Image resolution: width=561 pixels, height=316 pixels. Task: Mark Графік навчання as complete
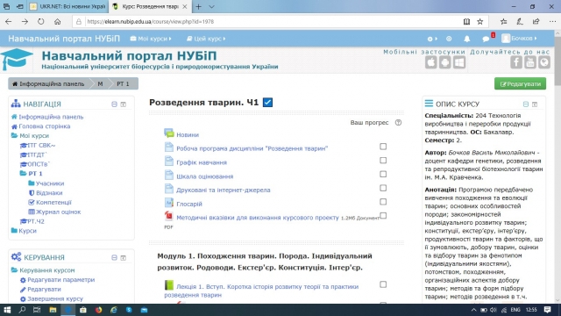[383, 160]
